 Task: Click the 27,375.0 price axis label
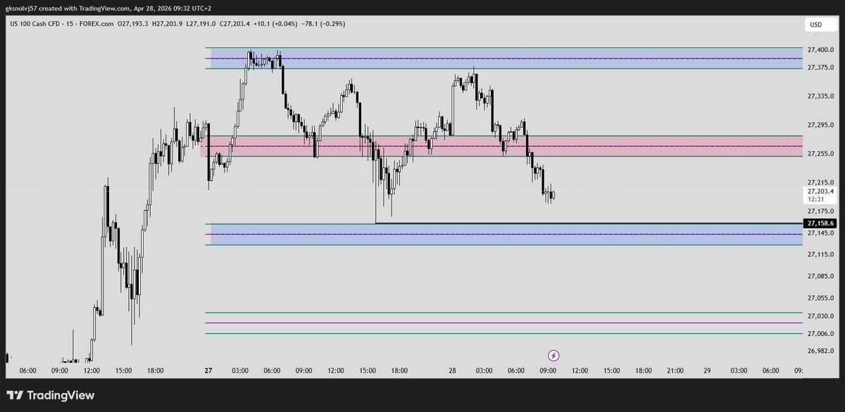click(x=821, y=68)
